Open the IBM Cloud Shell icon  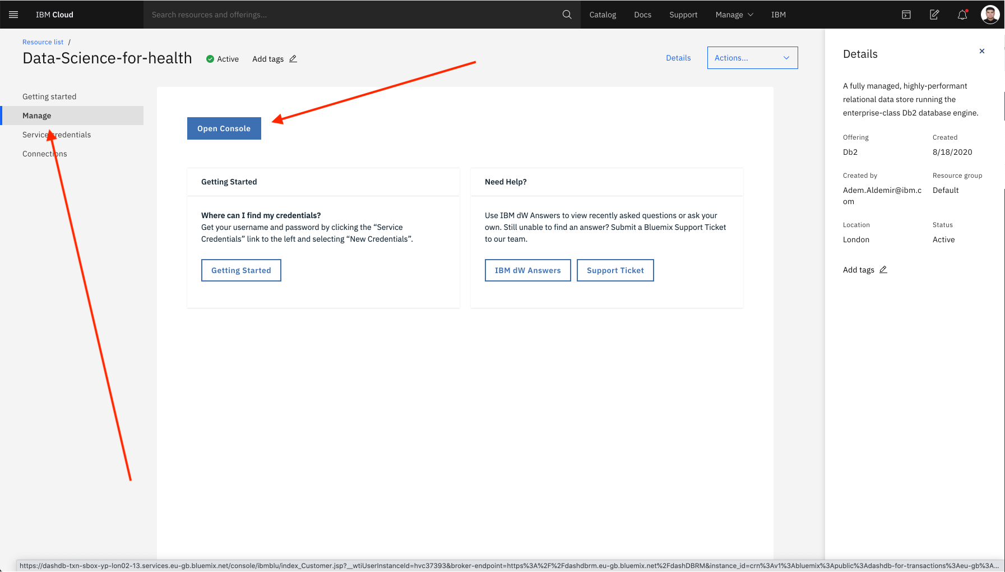pos(906,15)
